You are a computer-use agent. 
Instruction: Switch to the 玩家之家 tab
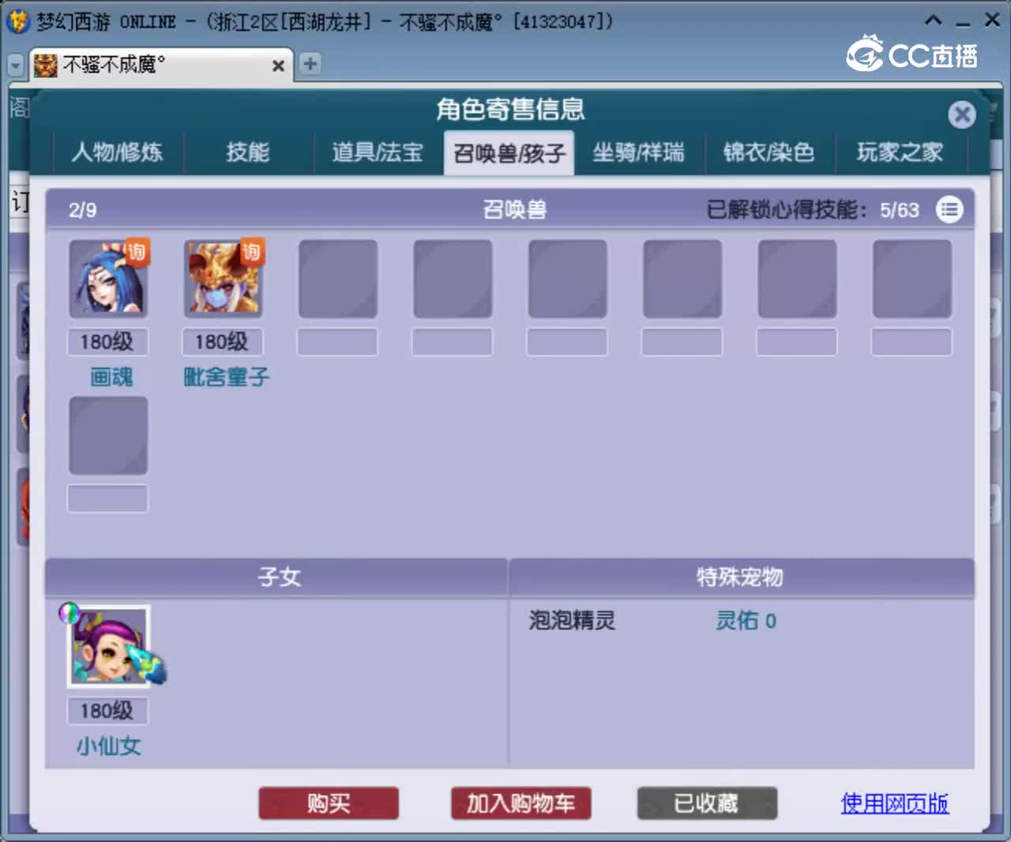pyautogui.click(x=900, y=152)
